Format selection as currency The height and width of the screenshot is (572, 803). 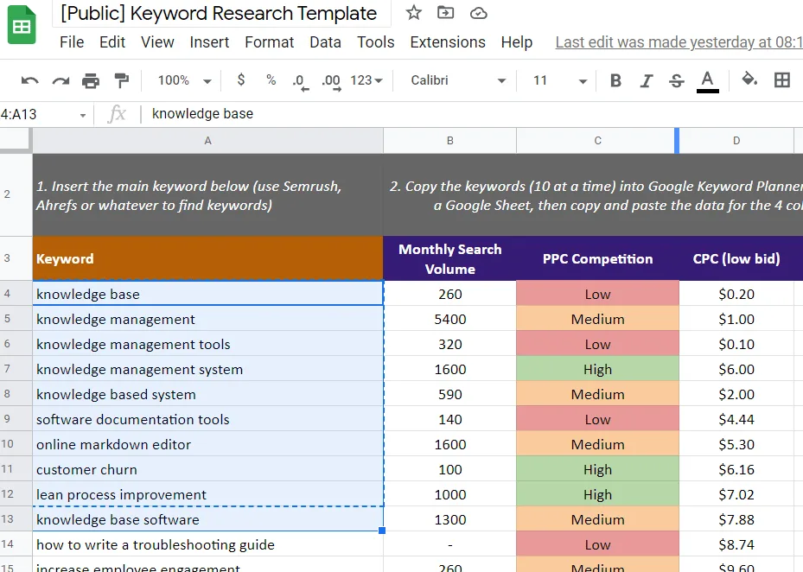click(x=241, y=79)
